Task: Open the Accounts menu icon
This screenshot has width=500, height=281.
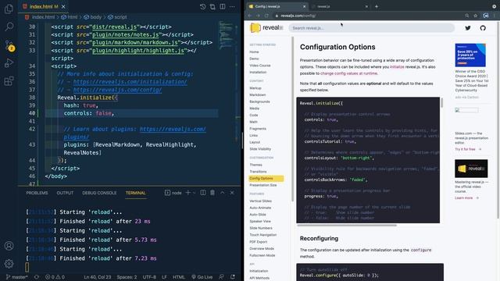Action: pyautogui.click(x=9, y=246)
